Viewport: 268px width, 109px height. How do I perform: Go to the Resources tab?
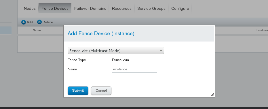click(122, 8)
